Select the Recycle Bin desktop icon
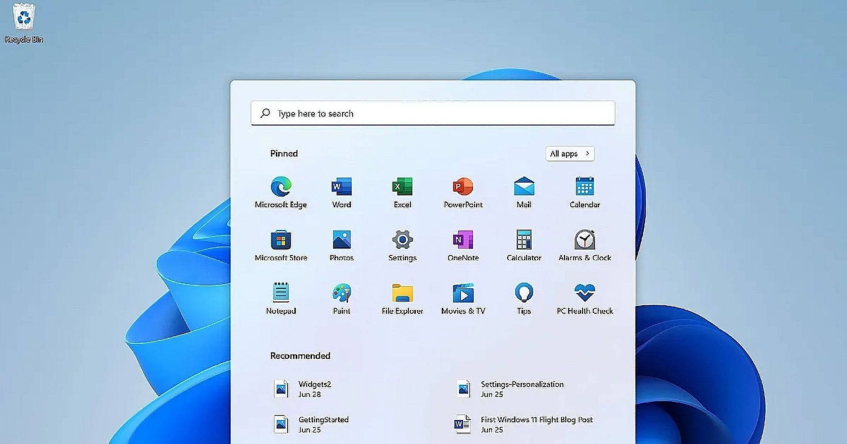This screenshot has width=847, height=444. pyautogui.click(x=24, y=23)
